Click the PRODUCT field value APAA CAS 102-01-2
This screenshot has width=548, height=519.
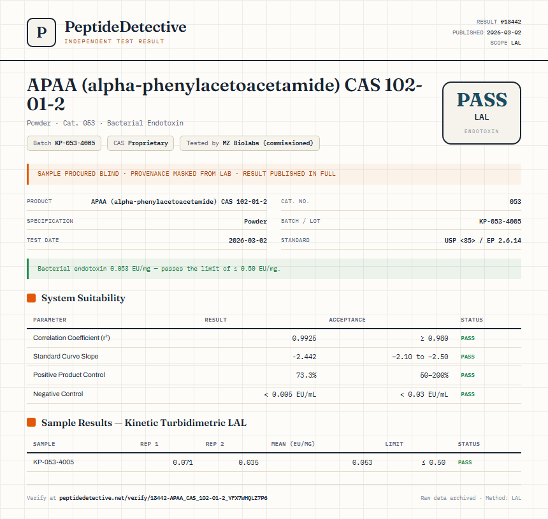pyautogui.click(x=179, y=201)
